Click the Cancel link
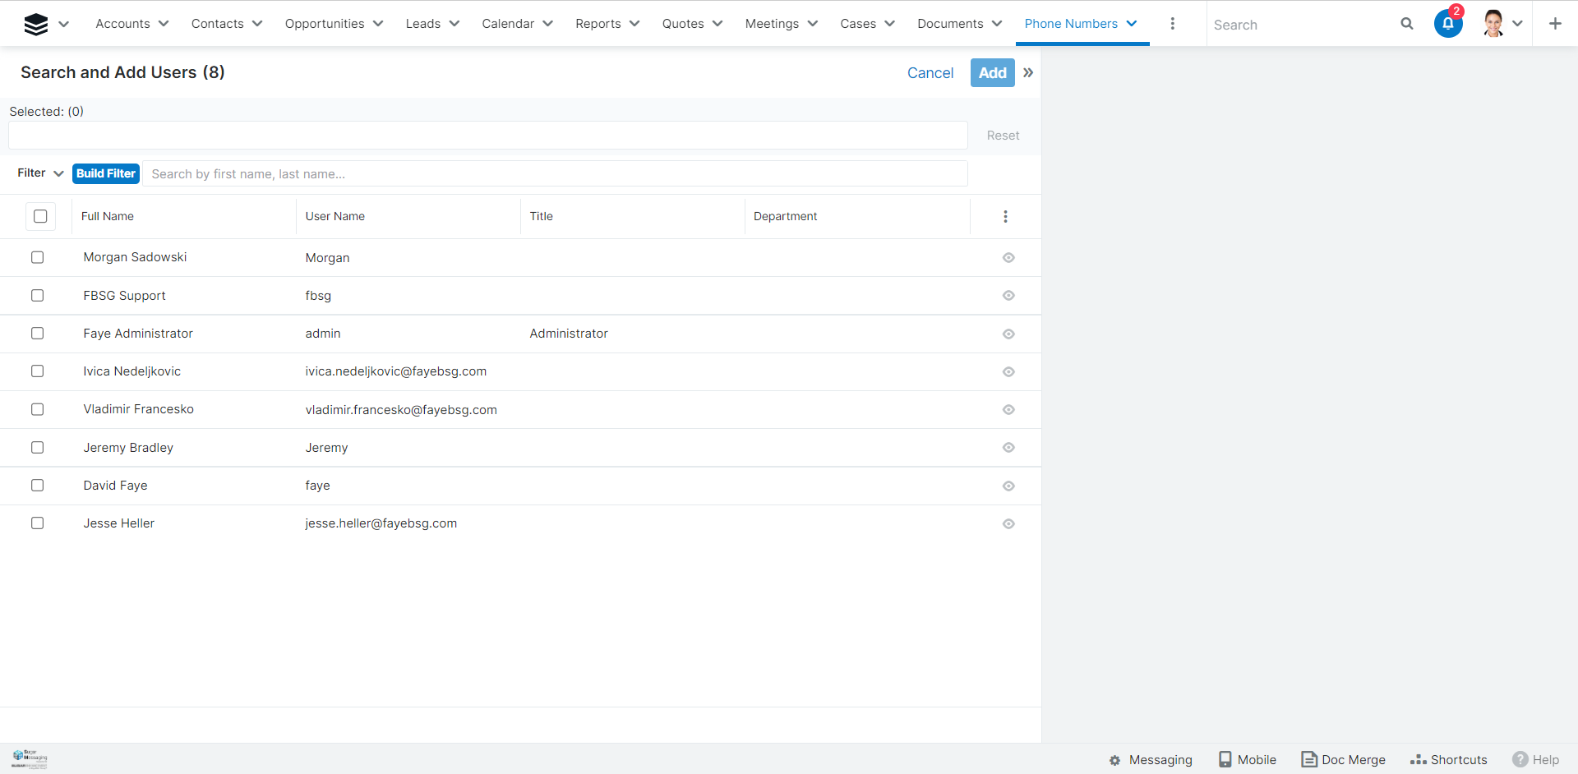The image size is (1578, 774). tap(930, 73)
